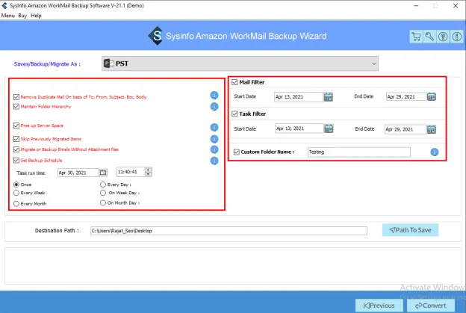Click info icon next to Custom Folder Name
This screenshot has height=313, width=466.
[434, 152]
